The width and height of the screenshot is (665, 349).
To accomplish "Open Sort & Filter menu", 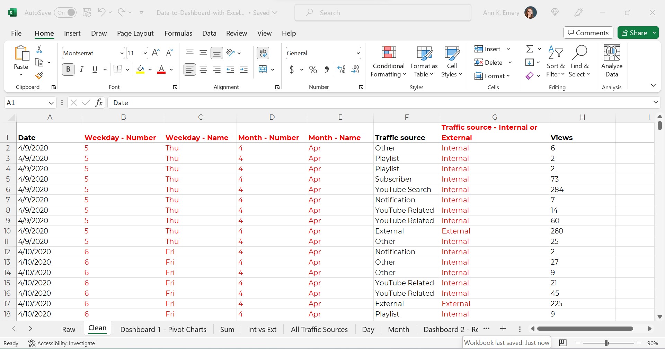I will pyautogui.click(x=556, y=62).
